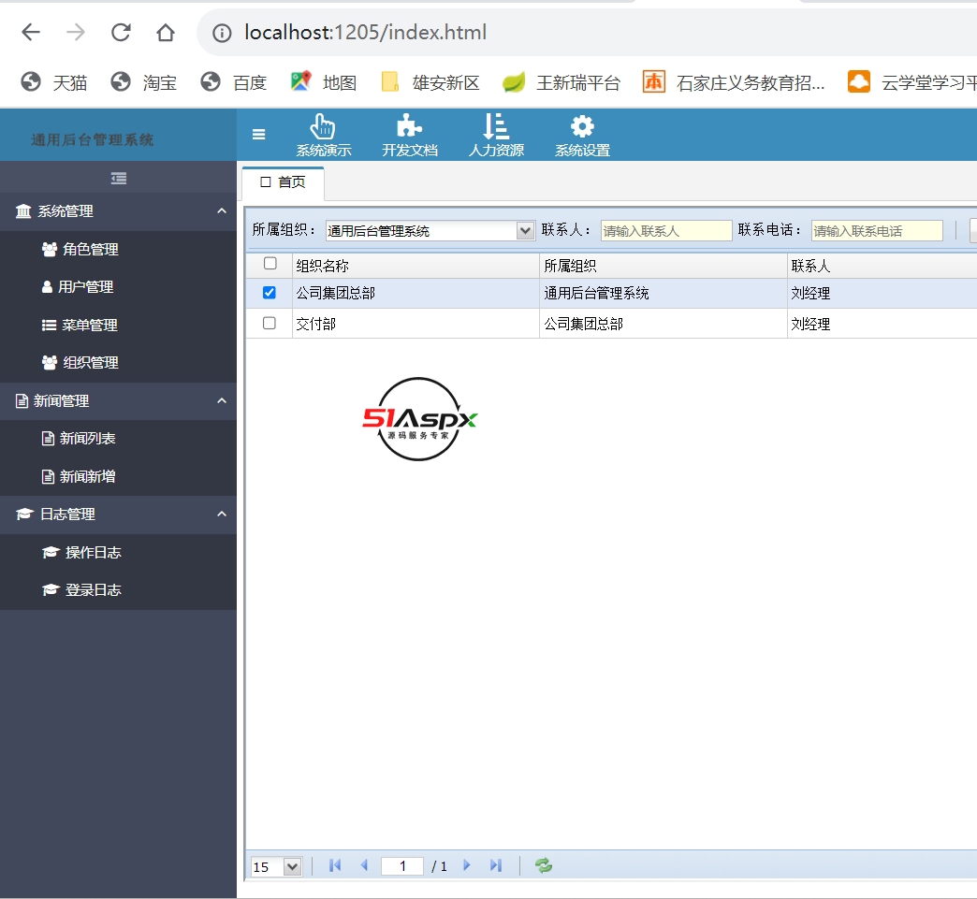Image resolution: width=977 pixels, height=899 pixels.
Task: Toggle the hamburger menu in top bar
Action: [258, 134]
